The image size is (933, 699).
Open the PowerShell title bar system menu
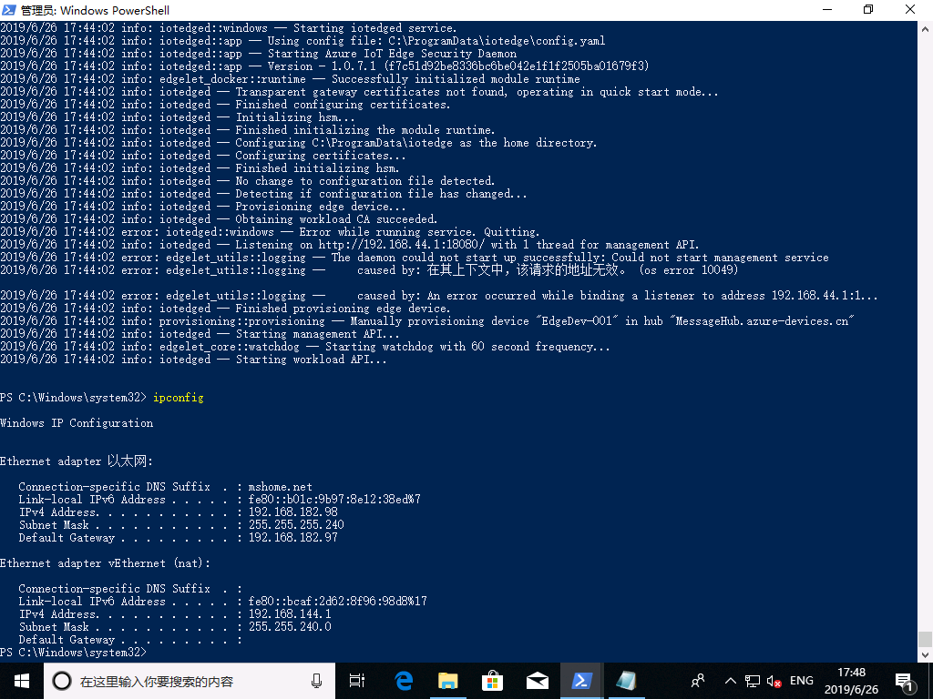(9, 9)
